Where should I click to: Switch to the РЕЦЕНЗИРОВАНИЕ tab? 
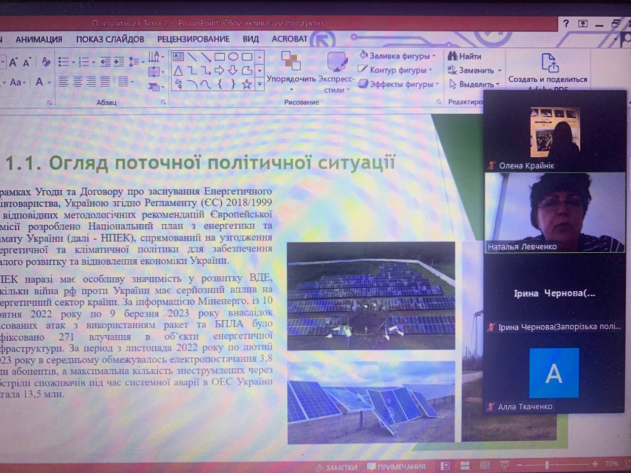[x=193, y=39]
